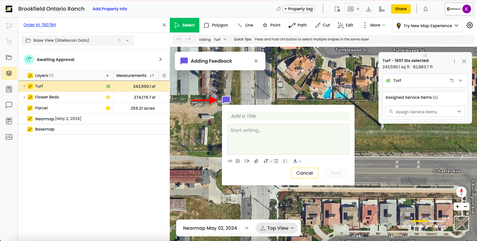Click the download icon in the header
Screen dimensions: 477x241
[369, 9]
